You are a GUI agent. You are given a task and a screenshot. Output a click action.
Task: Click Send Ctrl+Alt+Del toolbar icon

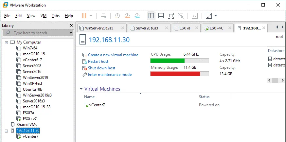pyautogui.click(x=103, y=16)
